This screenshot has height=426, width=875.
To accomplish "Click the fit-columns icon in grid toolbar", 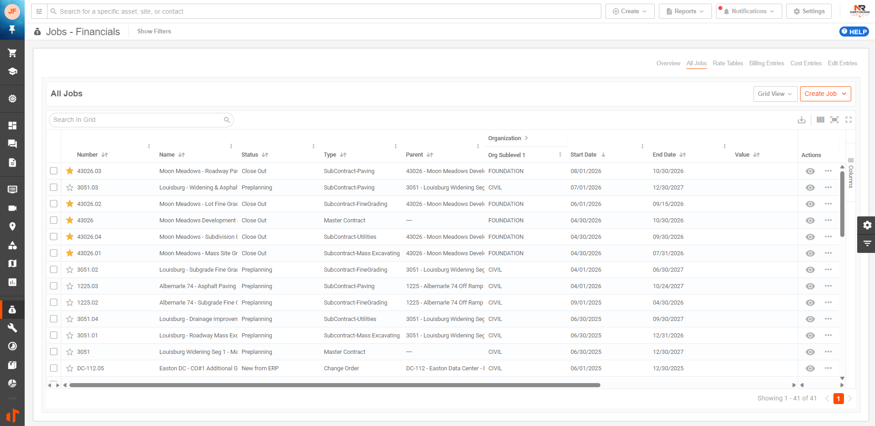I will (834, 120).
